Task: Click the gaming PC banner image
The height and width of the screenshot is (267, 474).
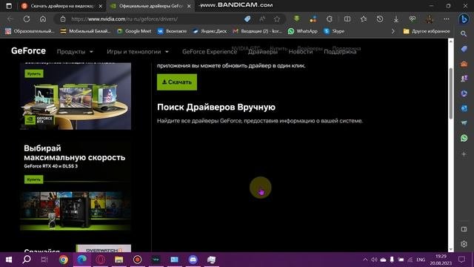Action: click(x=76, y=211)
